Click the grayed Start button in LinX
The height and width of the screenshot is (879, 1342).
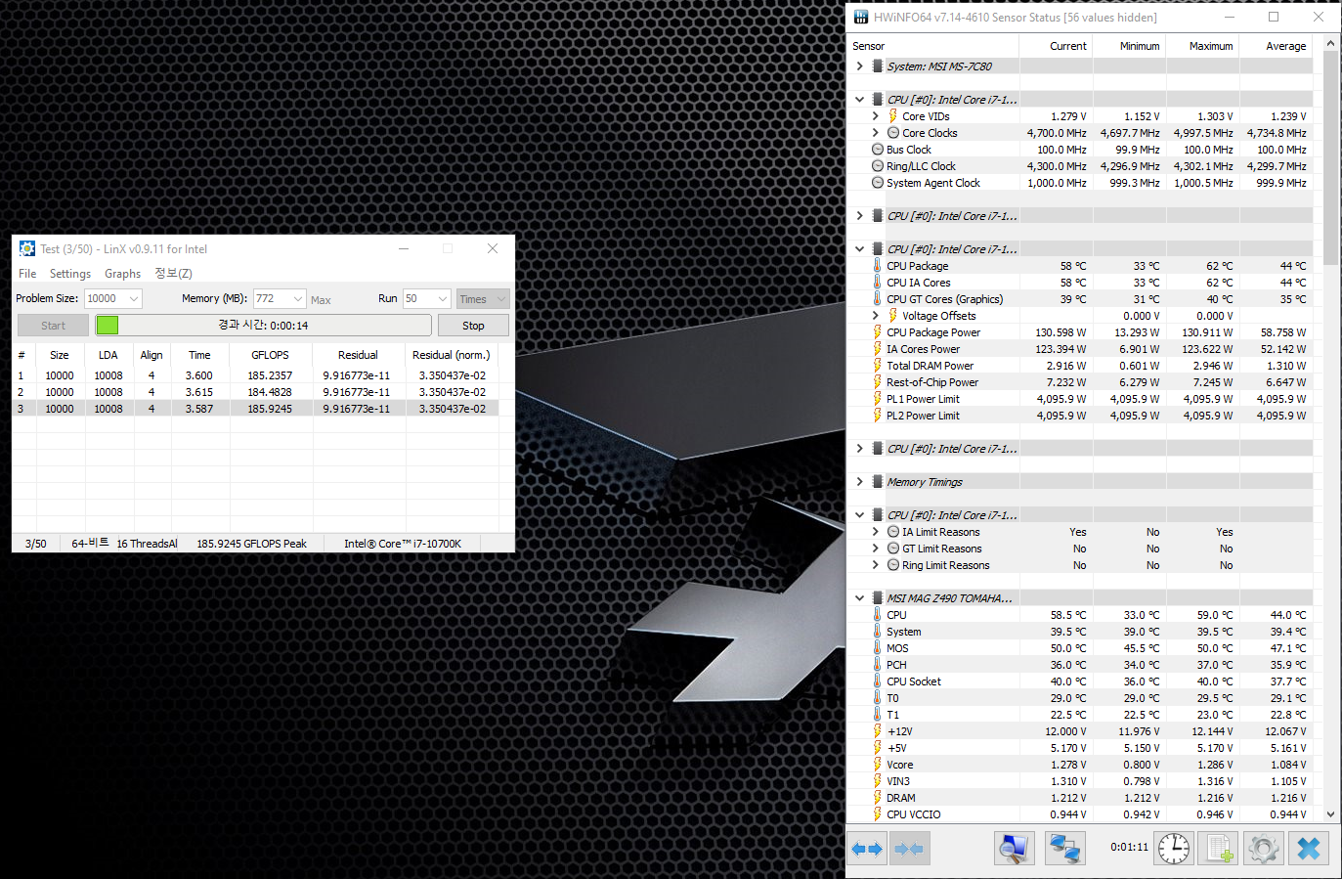[x=54, y=326]
